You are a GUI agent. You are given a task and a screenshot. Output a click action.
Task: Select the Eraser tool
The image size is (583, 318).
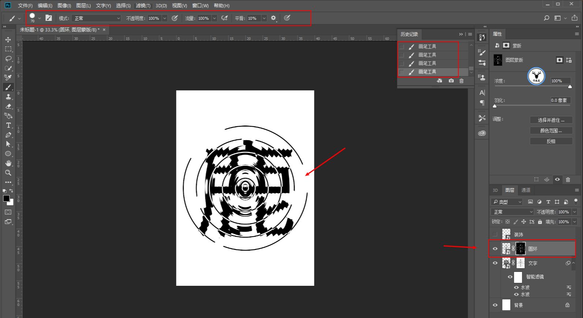pyautogui.click(x=8, y=106)
